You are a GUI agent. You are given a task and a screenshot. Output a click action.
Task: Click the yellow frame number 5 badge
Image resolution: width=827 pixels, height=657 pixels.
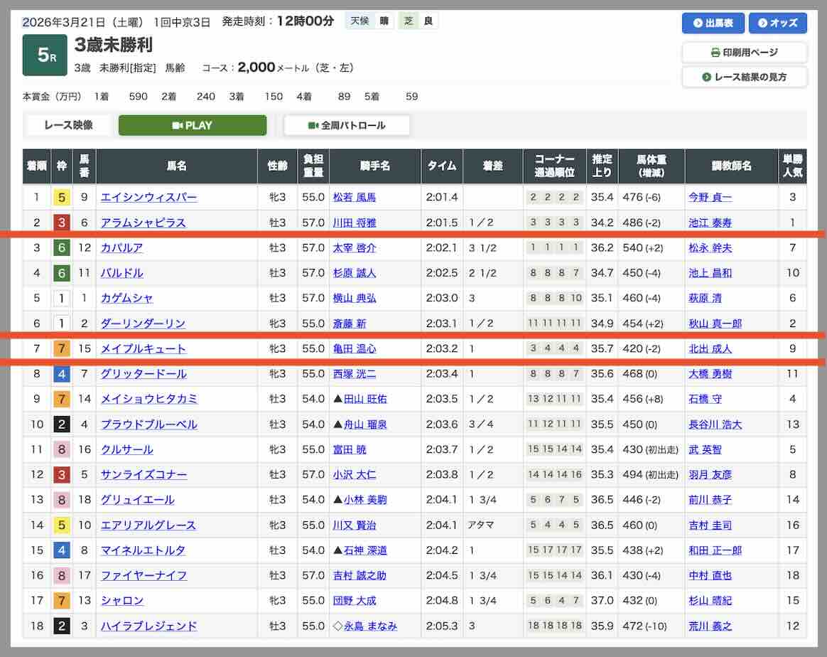(x=62, y=198)
